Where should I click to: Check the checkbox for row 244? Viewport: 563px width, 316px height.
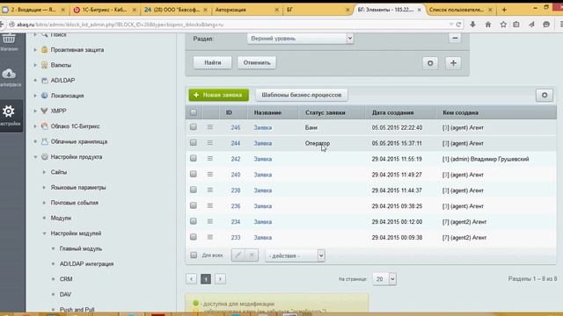pyautogui.click(x=194, y=142)
